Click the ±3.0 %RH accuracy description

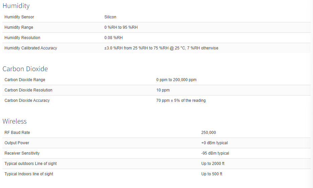point(161,48)
